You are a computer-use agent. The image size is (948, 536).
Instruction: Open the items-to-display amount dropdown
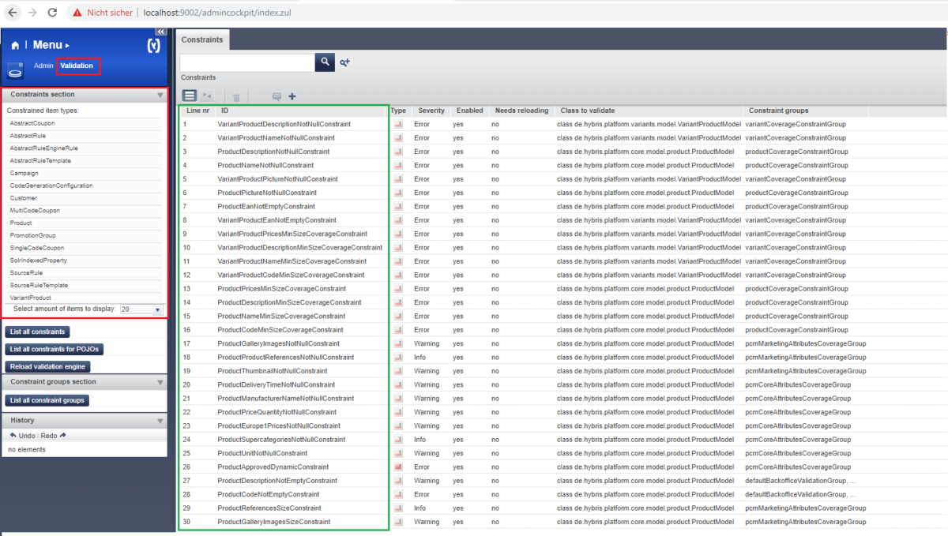click(x=157, y=310)
